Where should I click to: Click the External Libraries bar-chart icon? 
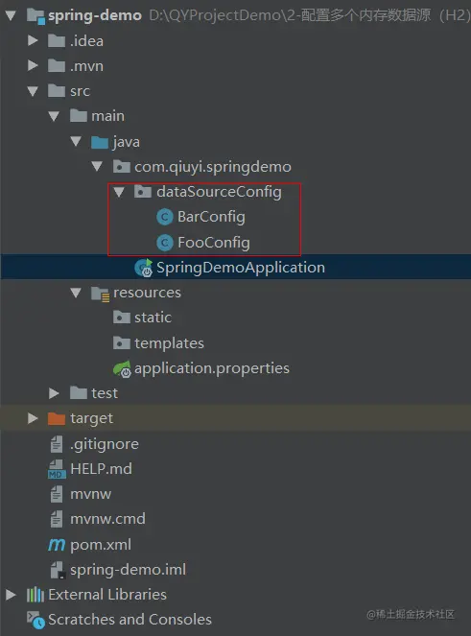coord(35,595)
